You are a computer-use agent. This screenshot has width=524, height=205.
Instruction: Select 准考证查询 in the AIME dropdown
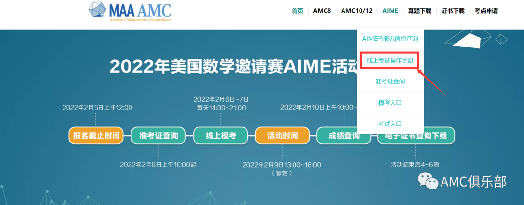[x=390, y=81]
